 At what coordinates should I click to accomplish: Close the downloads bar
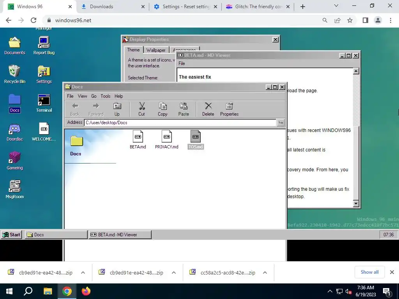(x=392, y=272)
